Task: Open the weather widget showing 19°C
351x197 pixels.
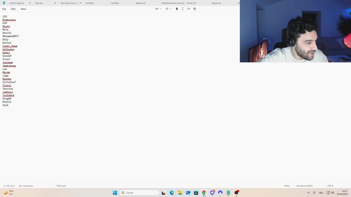Action: 8,193
